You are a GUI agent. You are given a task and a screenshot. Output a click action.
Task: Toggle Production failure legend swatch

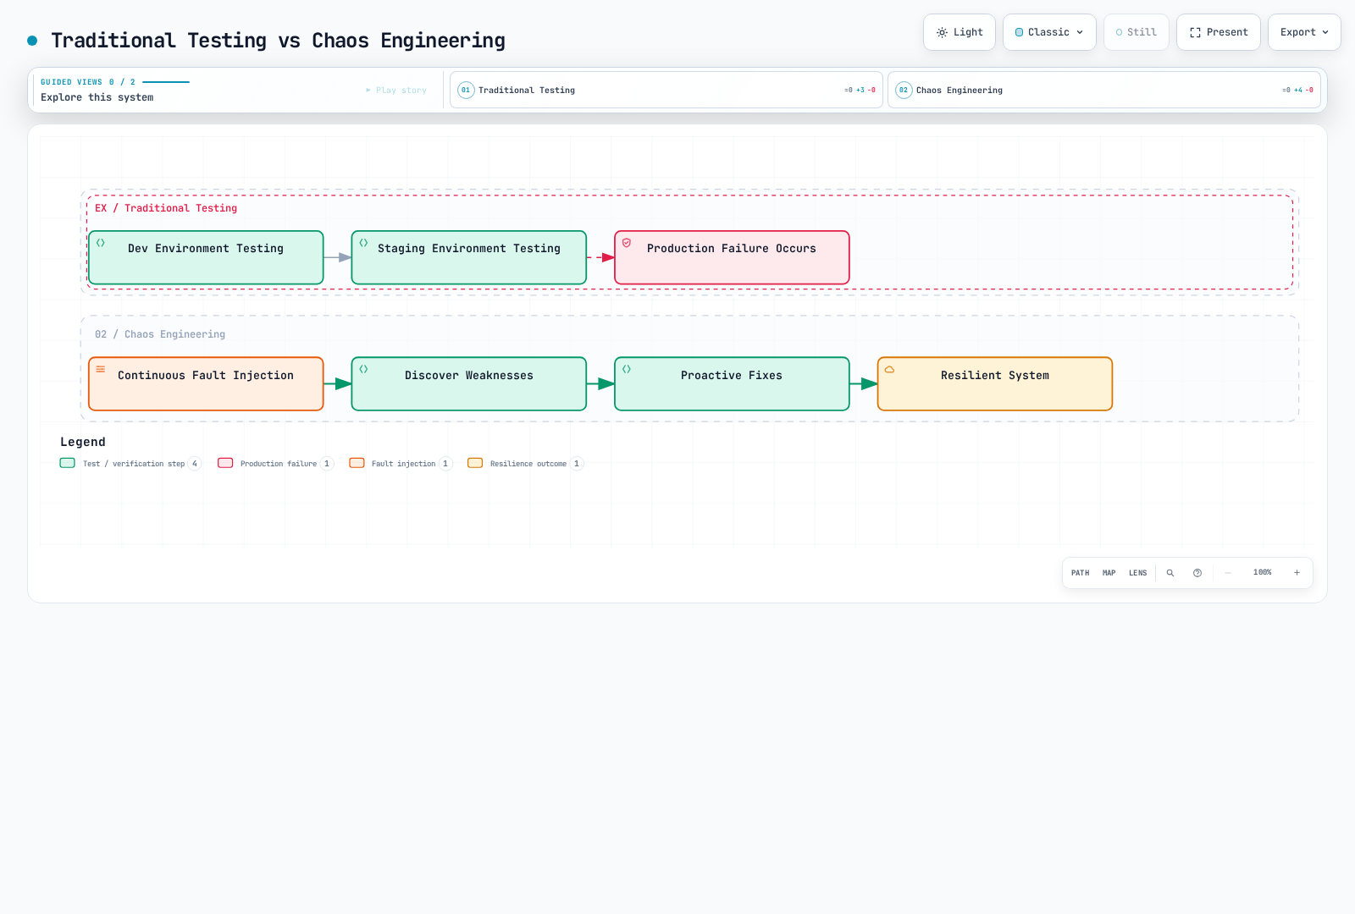coord(225,463)
